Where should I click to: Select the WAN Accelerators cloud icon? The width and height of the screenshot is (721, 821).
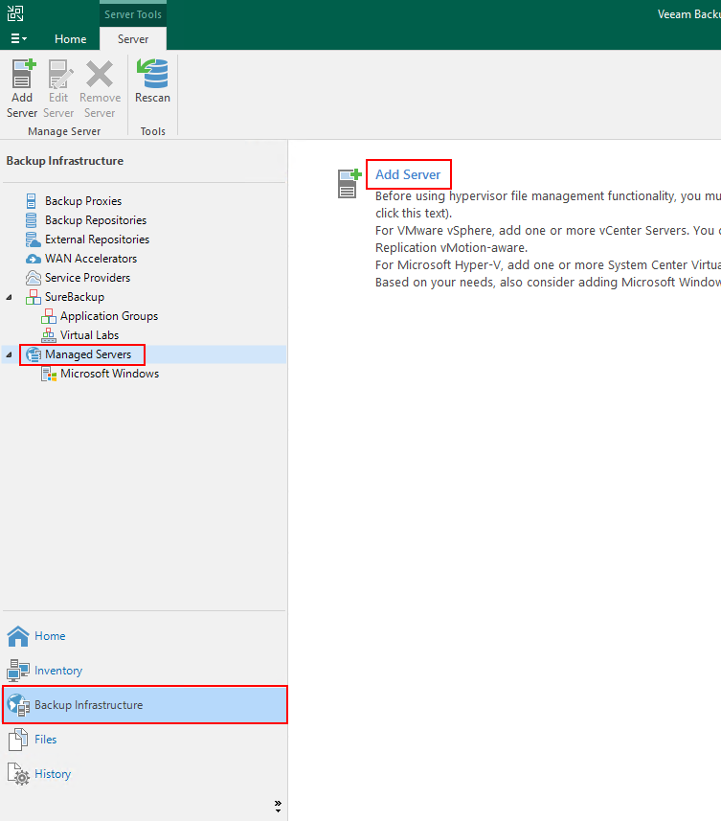point(33,259)
